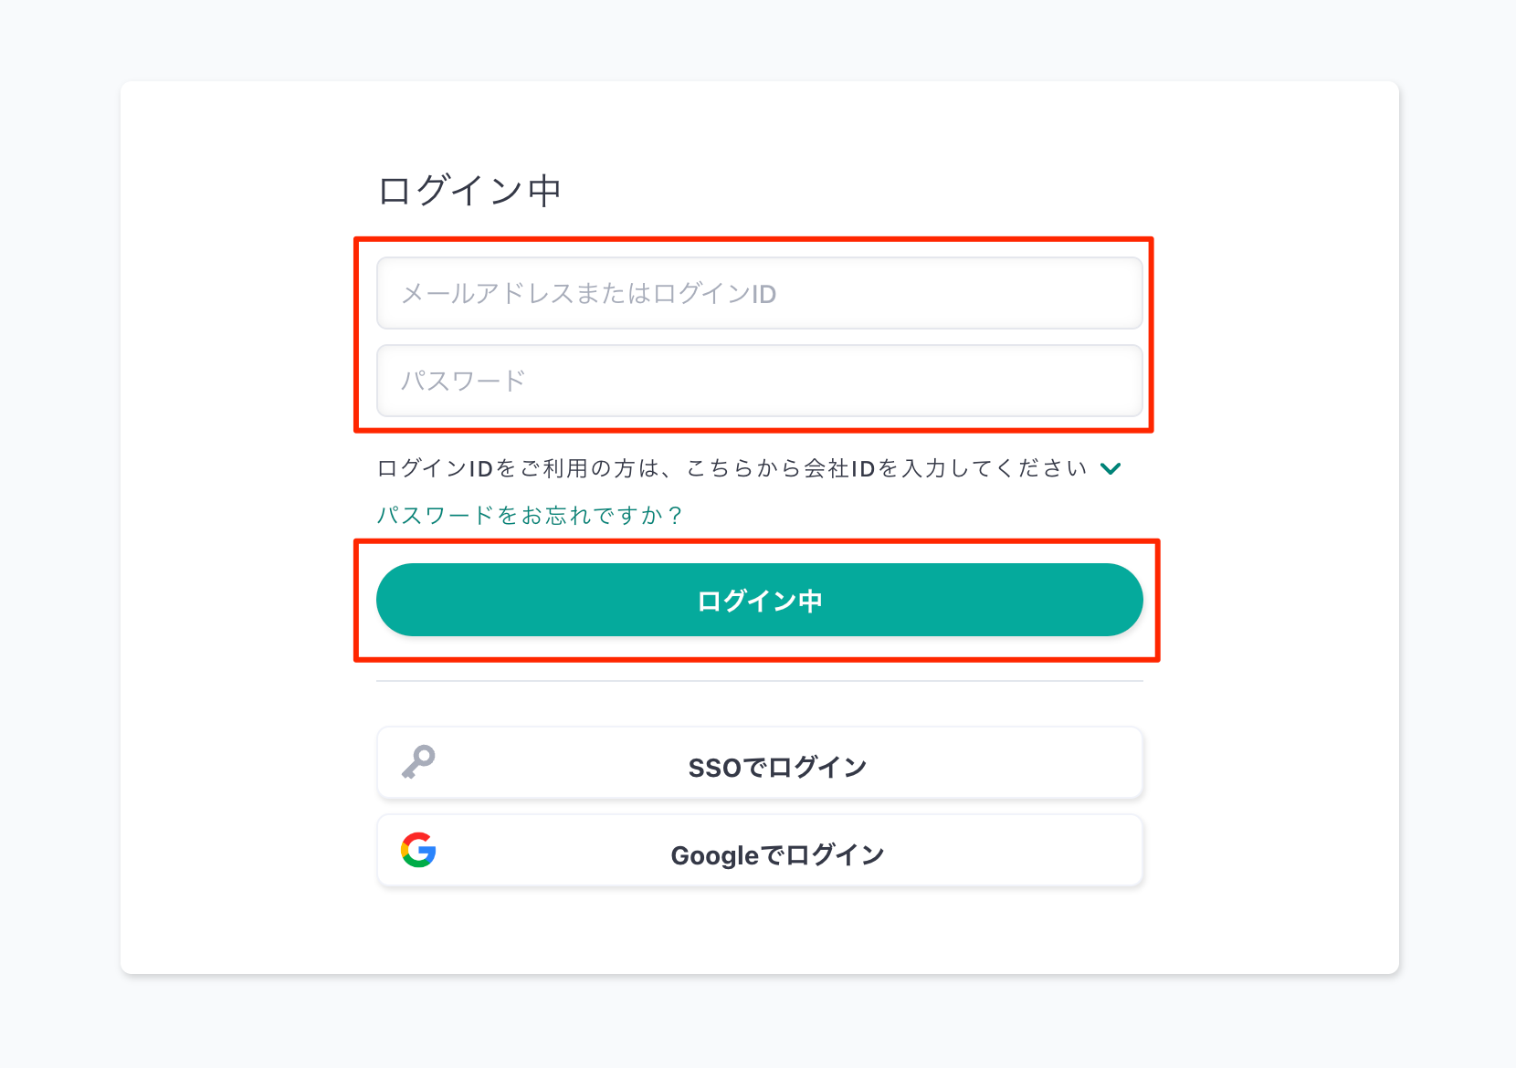Viewport: 1516px width, 1068px height.
Task: Click the horizontal divider below login button
Action: pyautogui.click(x=760, y=681)
